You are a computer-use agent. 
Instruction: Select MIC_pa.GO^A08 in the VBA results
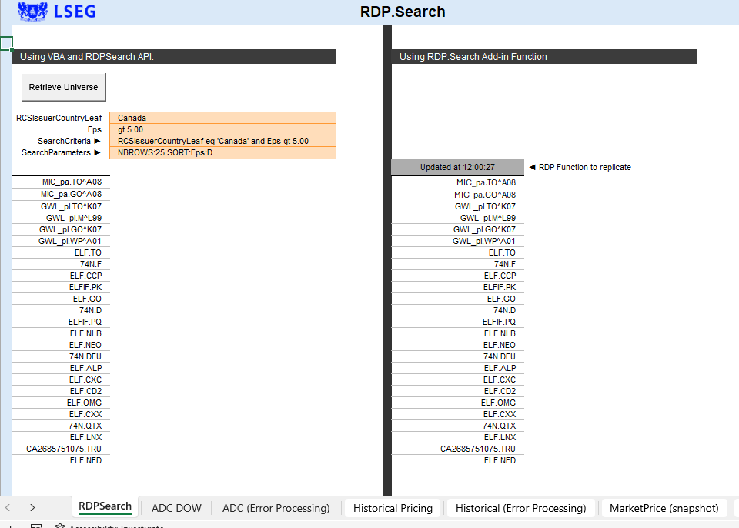61,194
